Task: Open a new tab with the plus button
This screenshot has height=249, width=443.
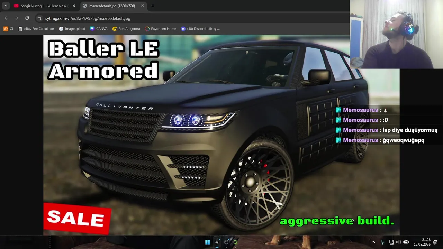Action: click(x=153, y=6)
